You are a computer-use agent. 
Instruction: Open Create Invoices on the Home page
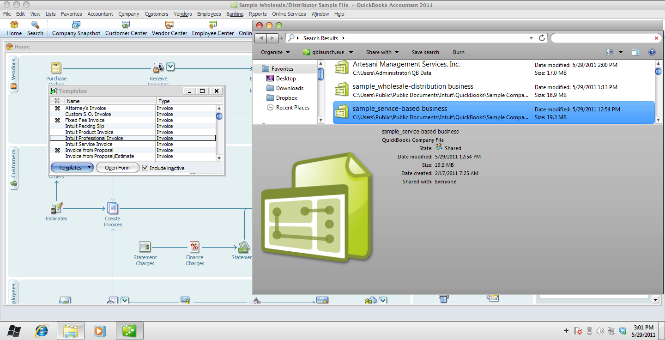coord(113,208)
